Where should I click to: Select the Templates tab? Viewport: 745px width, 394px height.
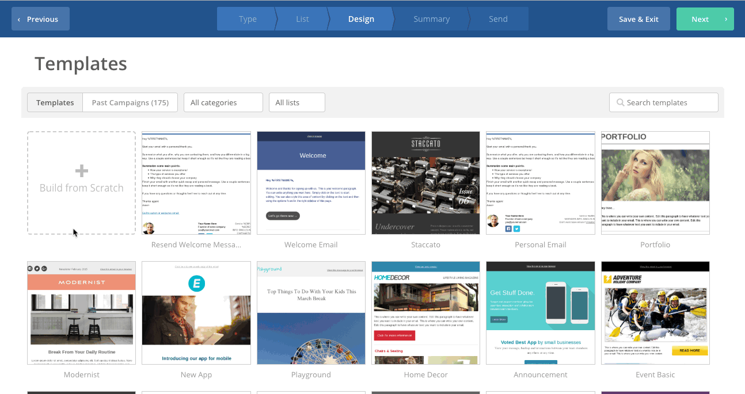point(55,102)
